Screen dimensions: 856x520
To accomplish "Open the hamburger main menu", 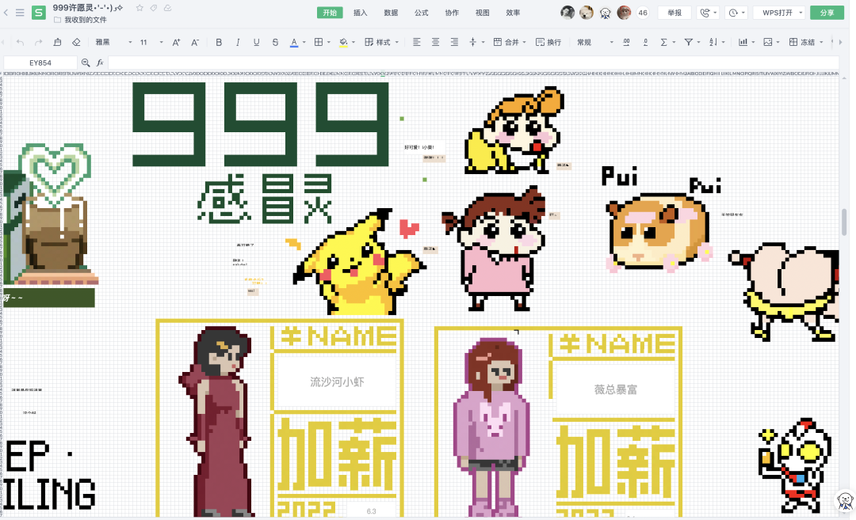I will 20,12.
